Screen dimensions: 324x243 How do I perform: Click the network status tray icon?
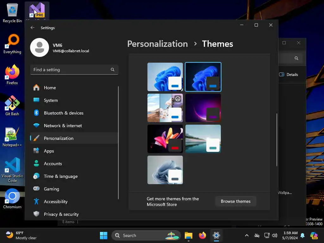[267, 235]
